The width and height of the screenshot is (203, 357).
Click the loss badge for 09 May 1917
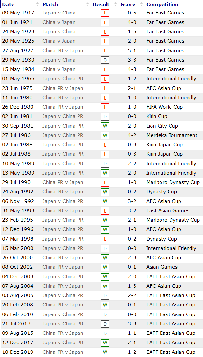pos(105,13)
